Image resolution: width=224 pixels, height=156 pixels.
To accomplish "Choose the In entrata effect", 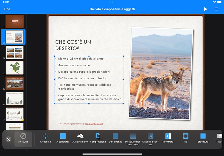I will point(168,138).
